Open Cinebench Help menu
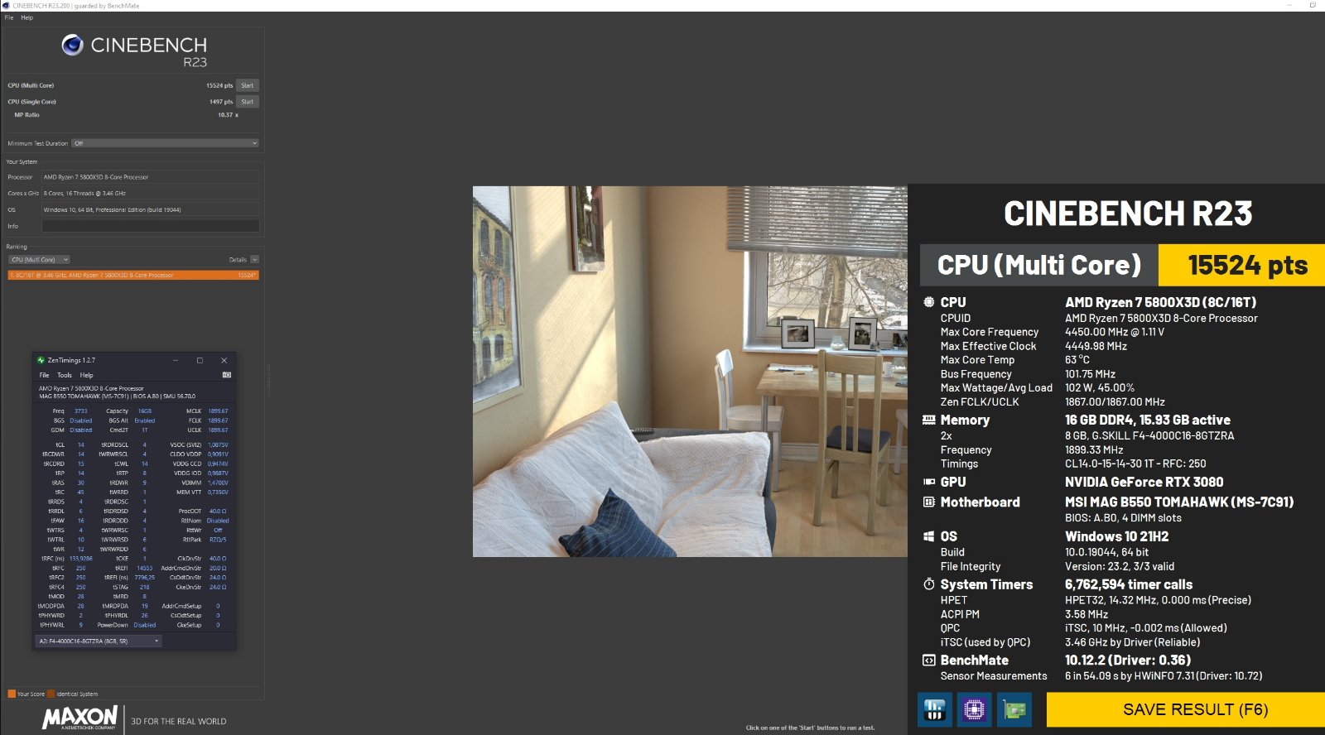The width and height of the screenshot is (1325, 735). tap(27, 17)
